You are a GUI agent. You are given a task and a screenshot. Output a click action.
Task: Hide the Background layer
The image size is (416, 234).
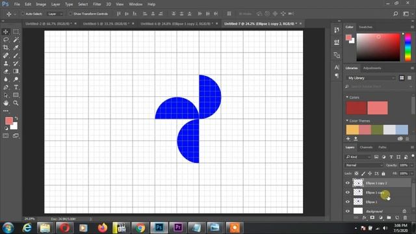(348, 211)
